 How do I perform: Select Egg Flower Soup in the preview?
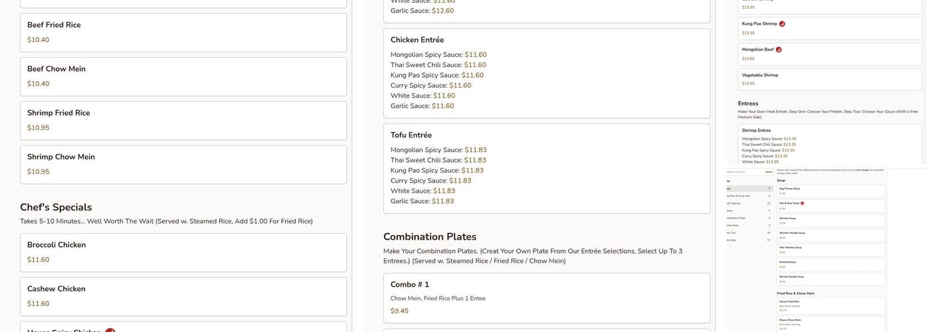point(830,191)
